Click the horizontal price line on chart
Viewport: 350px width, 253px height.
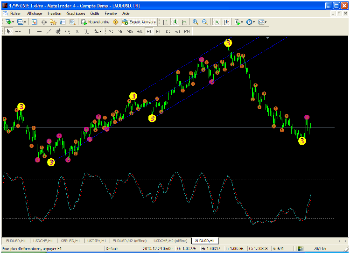coord(187,127)
